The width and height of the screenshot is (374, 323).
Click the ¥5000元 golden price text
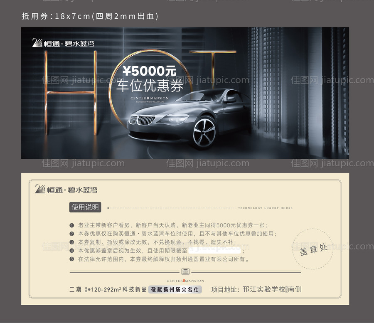pyautogui.click(x=150, y=71)
